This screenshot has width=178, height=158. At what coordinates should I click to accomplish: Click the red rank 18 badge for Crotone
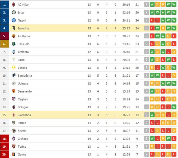[4, 139]
